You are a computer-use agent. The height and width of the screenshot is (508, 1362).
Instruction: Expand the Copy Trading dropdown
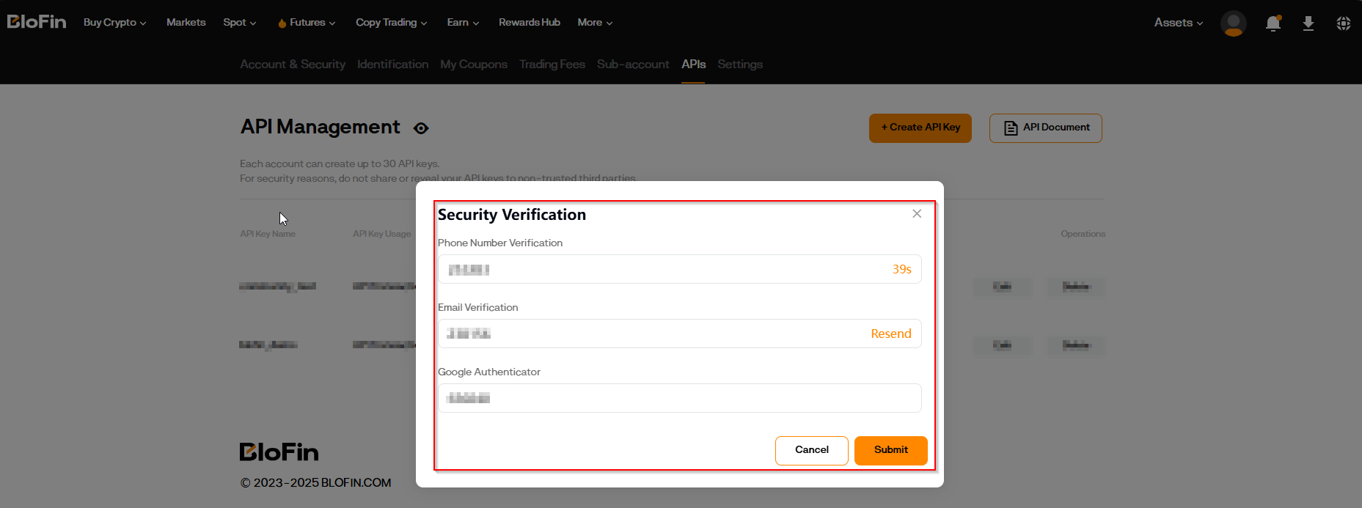point(392,23)
